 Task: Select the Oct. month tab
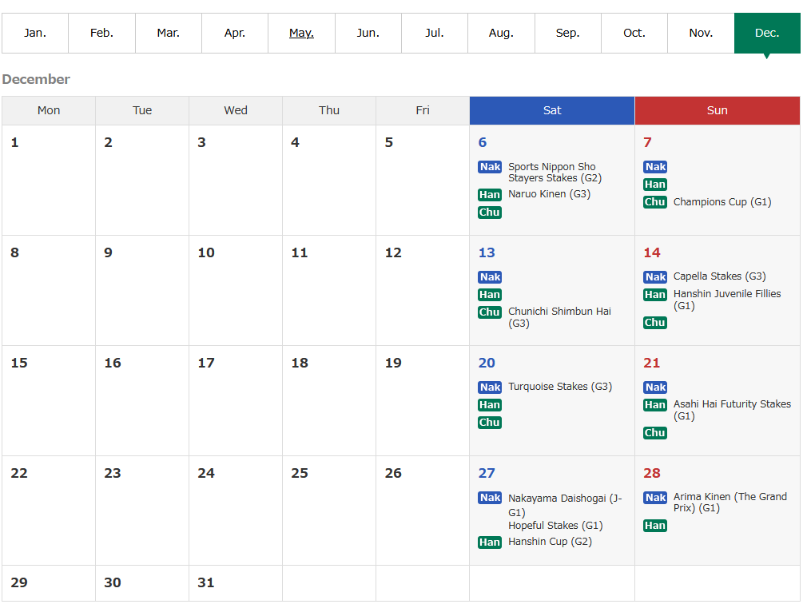pyautogui.click(x=634, y=33)
